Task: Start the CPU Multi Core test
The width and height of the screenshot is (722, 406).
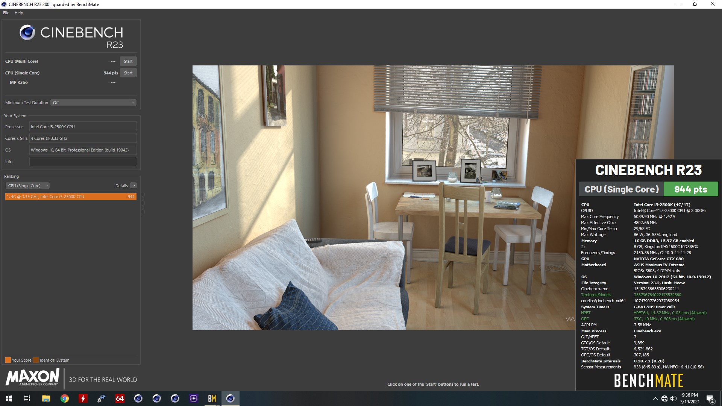Action: point(128,61)
